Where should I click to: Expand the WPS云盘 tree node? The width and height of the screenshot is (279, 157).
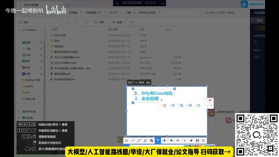pyautogui.click(x=19, y=112)
